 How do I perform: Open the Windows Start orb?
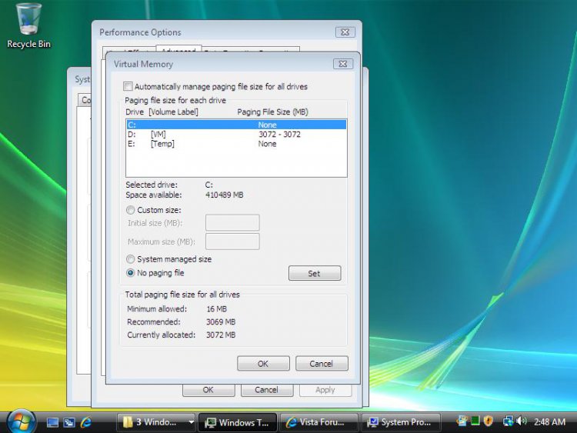point(22,421)
